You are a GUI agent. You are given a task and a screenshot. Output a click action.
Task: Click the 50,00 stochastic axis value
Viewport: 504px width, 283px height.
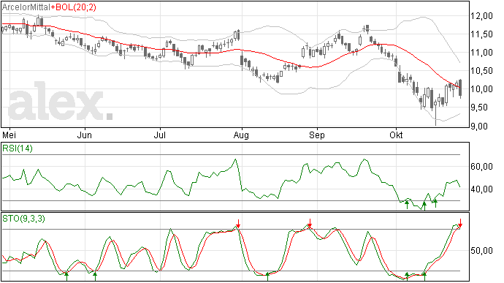(481, 251)
